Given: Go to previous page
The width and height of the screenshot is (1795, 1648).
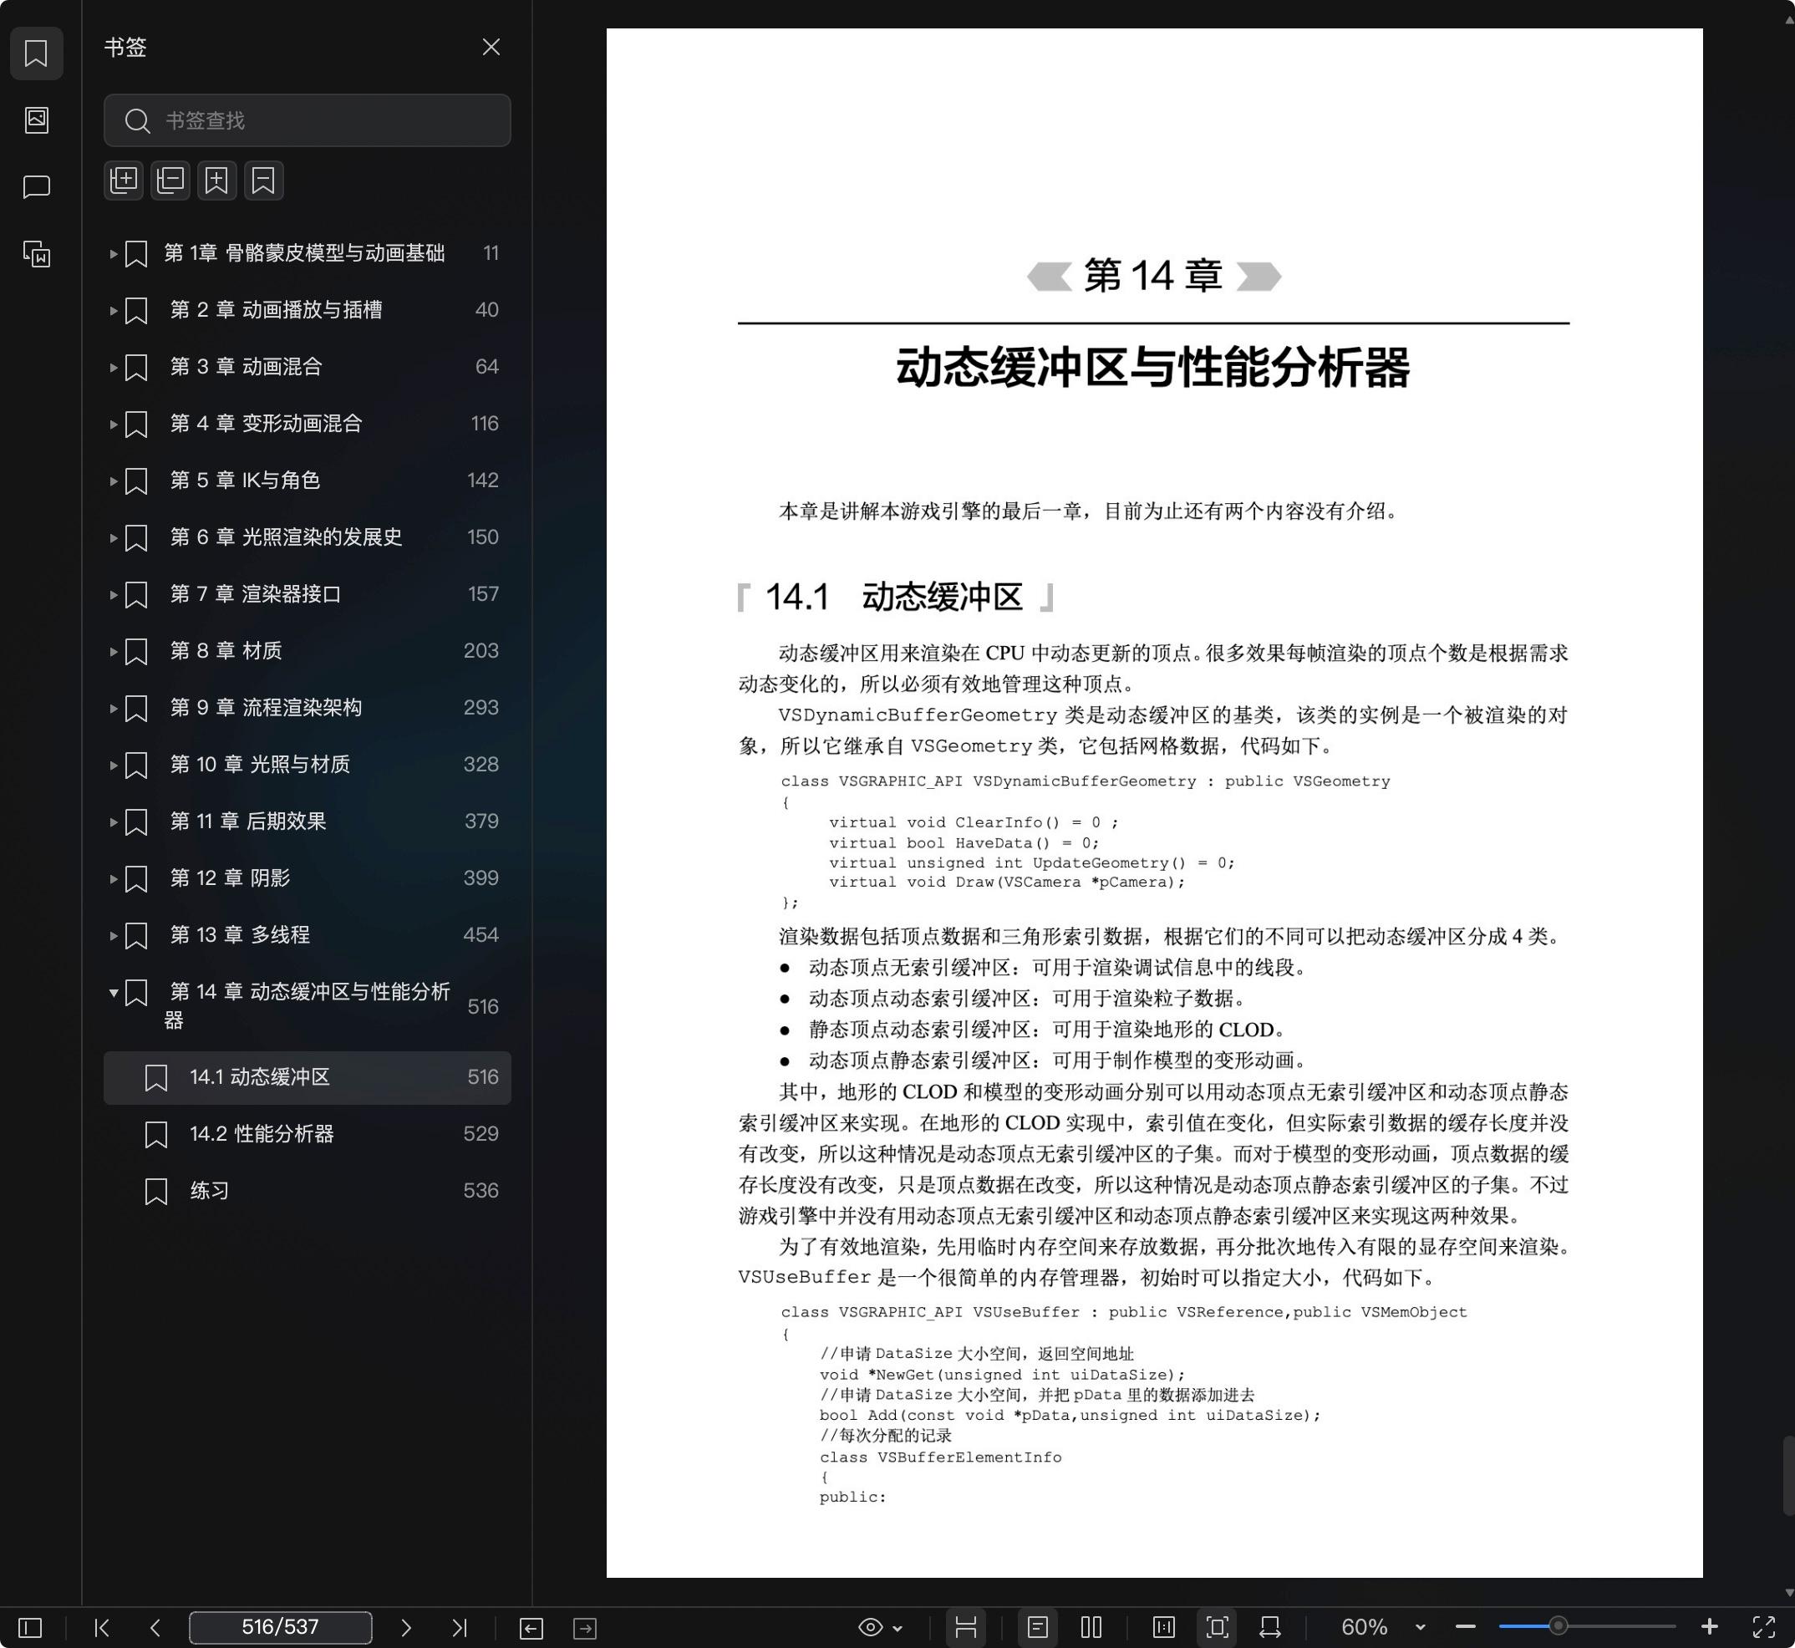Looking at the screenshot, I should [155, 1627].
